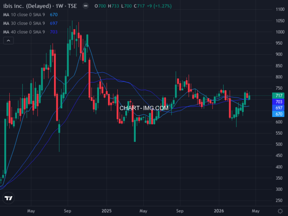The image size is (288, 216).
Task: Click the 1100 price scale level
Action: [x=280, y=9]
